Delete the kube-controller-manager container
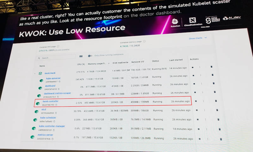 point(219,129)
